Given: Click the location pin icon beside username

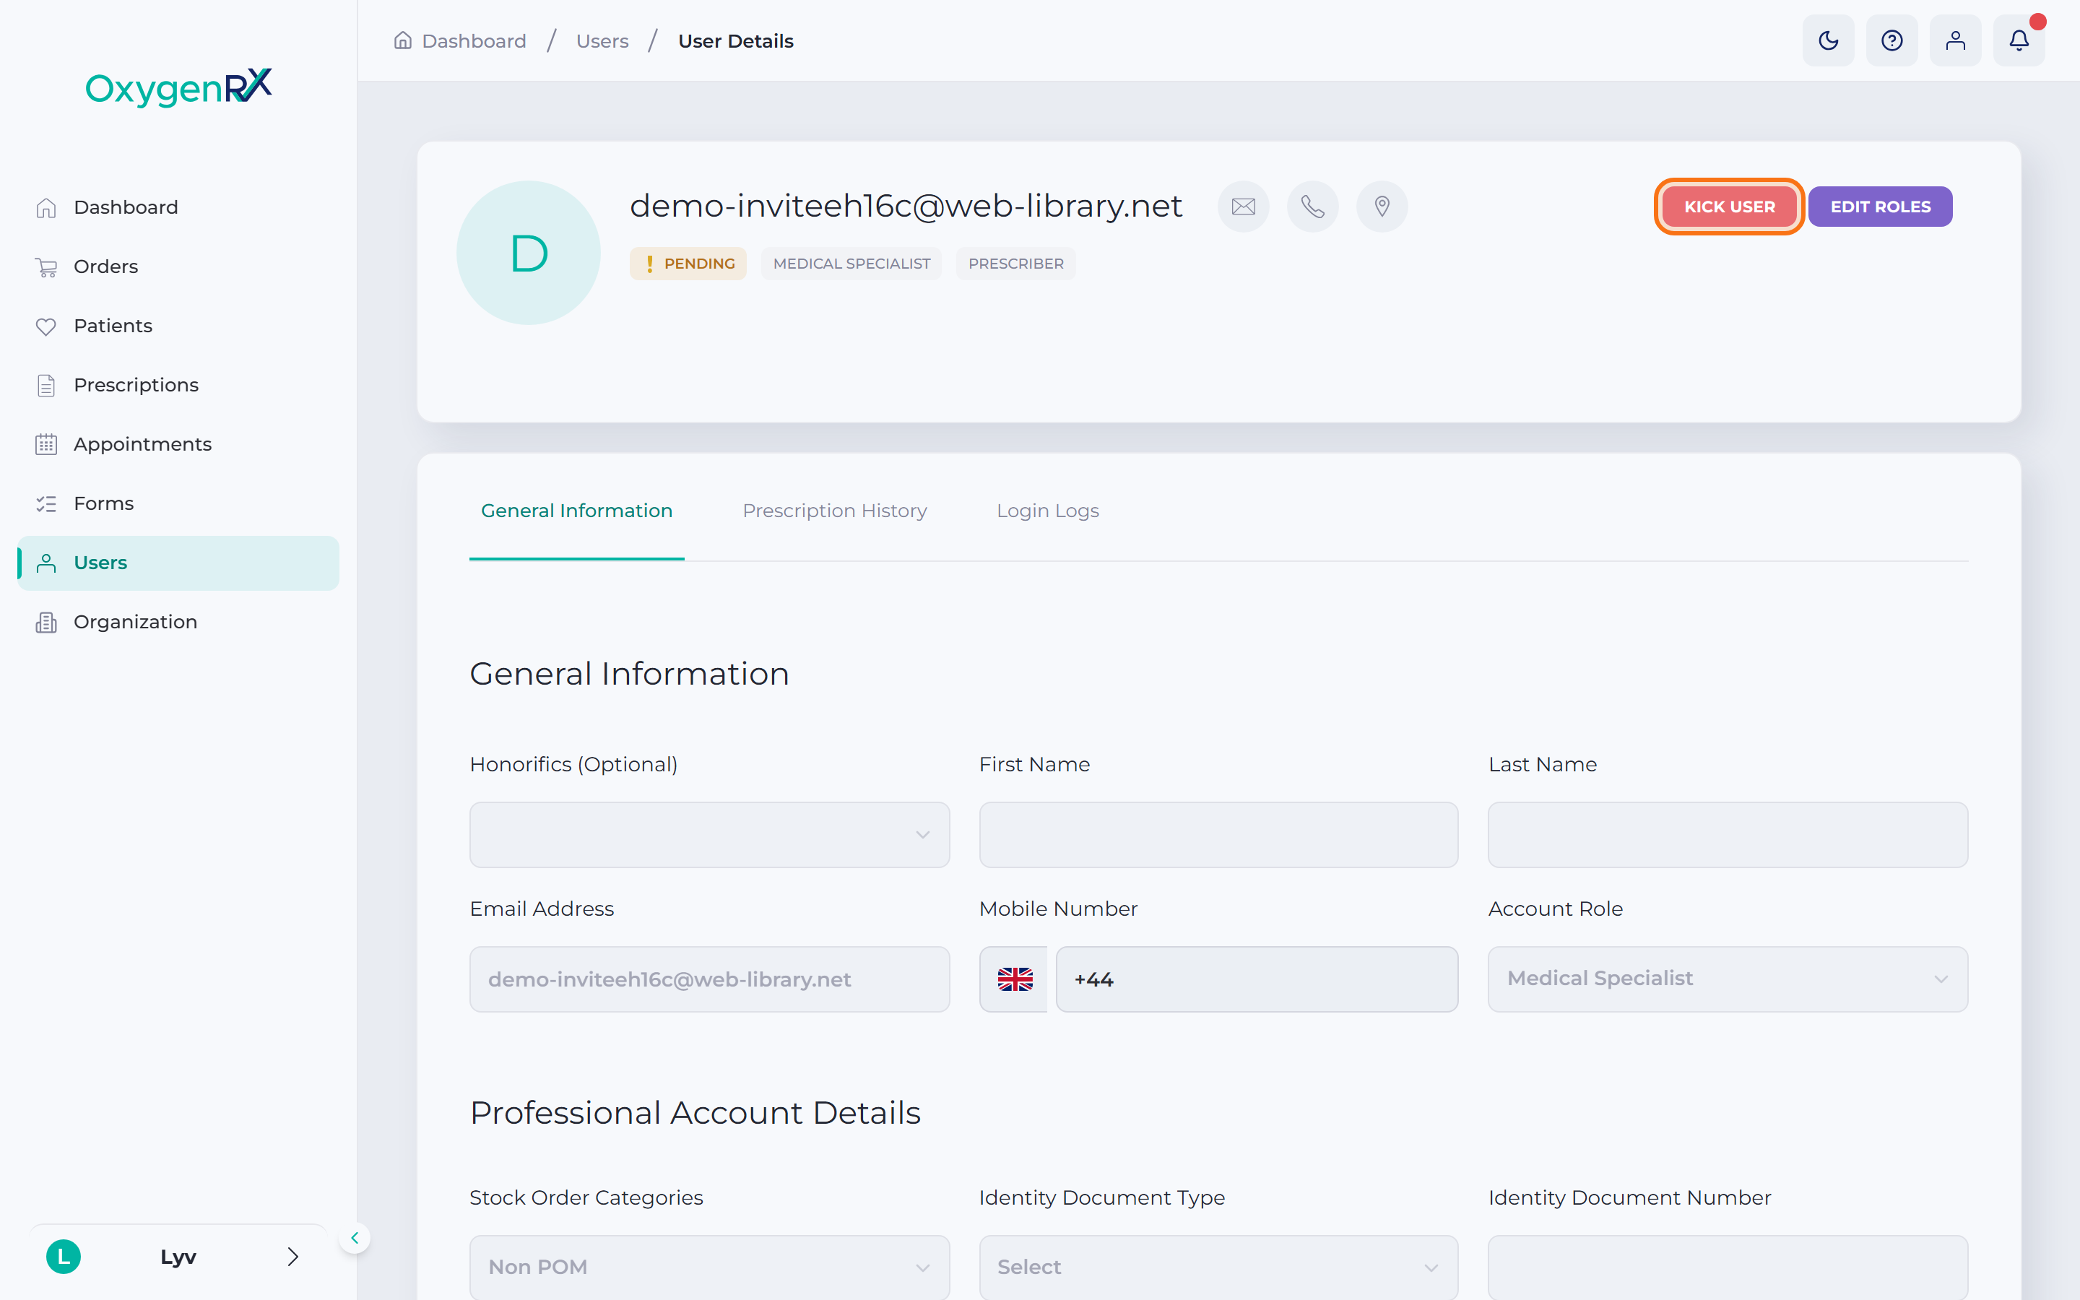Looking at the screenshot, I should pos(1382,207).
